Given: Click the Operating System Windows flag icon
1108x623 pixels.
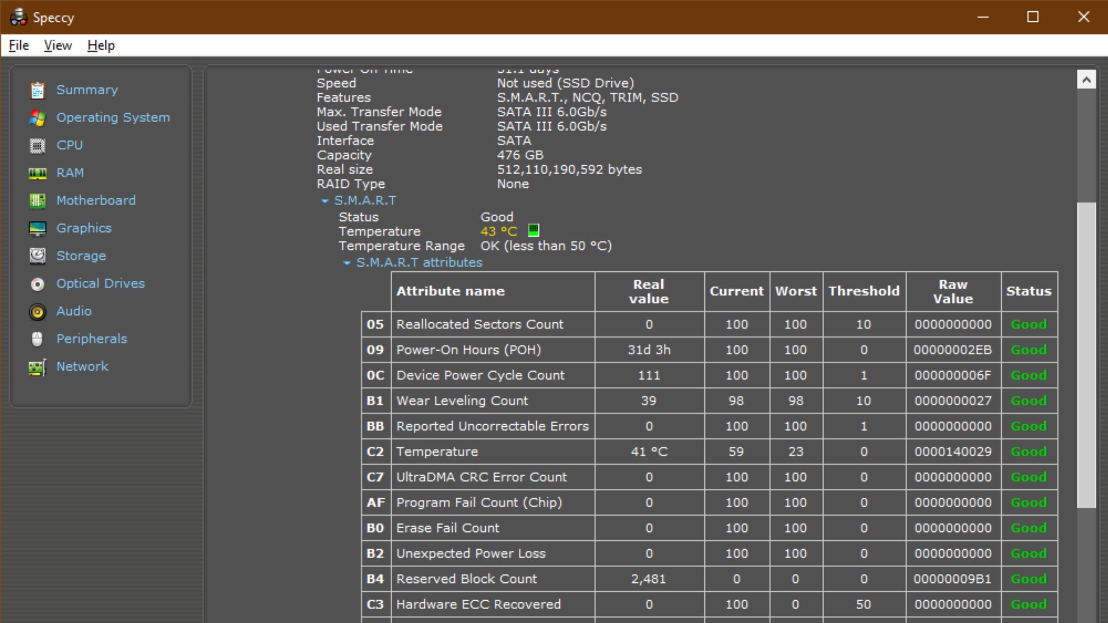Looking at the screenshot, I should tap(37, 118).
